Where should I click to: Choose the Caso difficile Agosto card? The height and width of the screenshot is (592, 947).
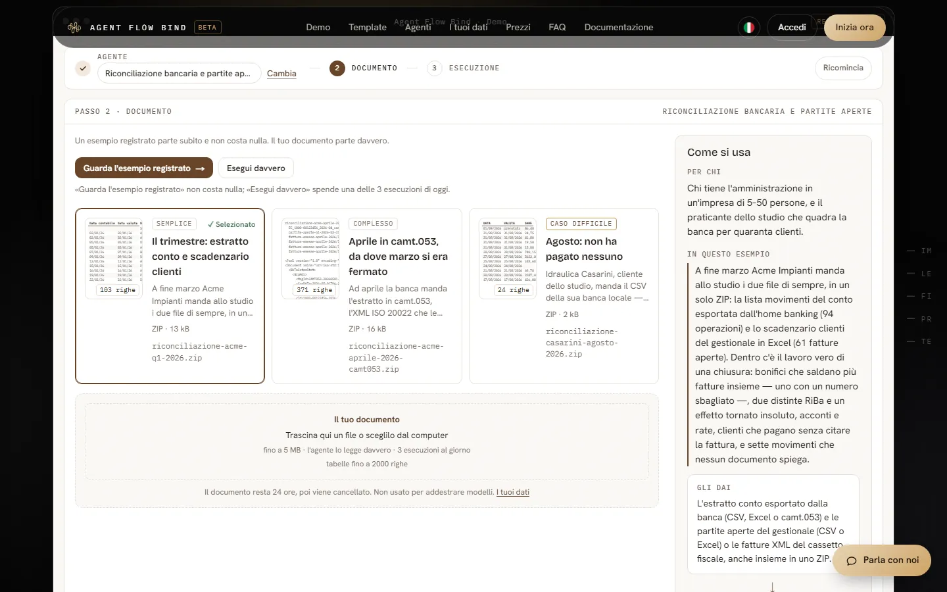(x=564, y=296)
